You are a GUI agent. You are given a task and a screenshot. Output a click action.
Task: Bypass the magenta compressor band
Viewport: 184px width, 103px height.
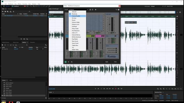(103, 36)
